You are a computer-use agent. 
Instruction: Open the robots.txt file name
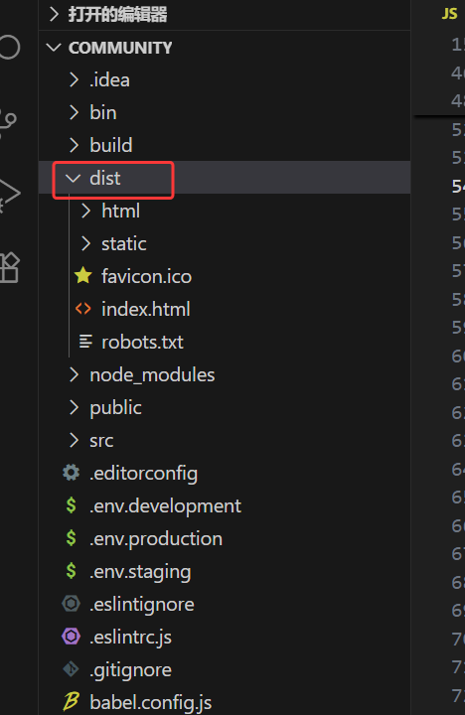pyautogui.click(x=142, y=342)
